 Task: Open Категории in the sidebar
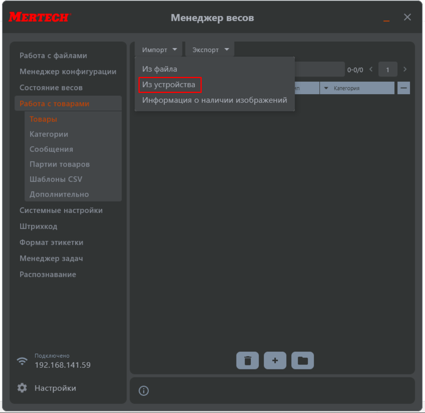click(49, 134)
